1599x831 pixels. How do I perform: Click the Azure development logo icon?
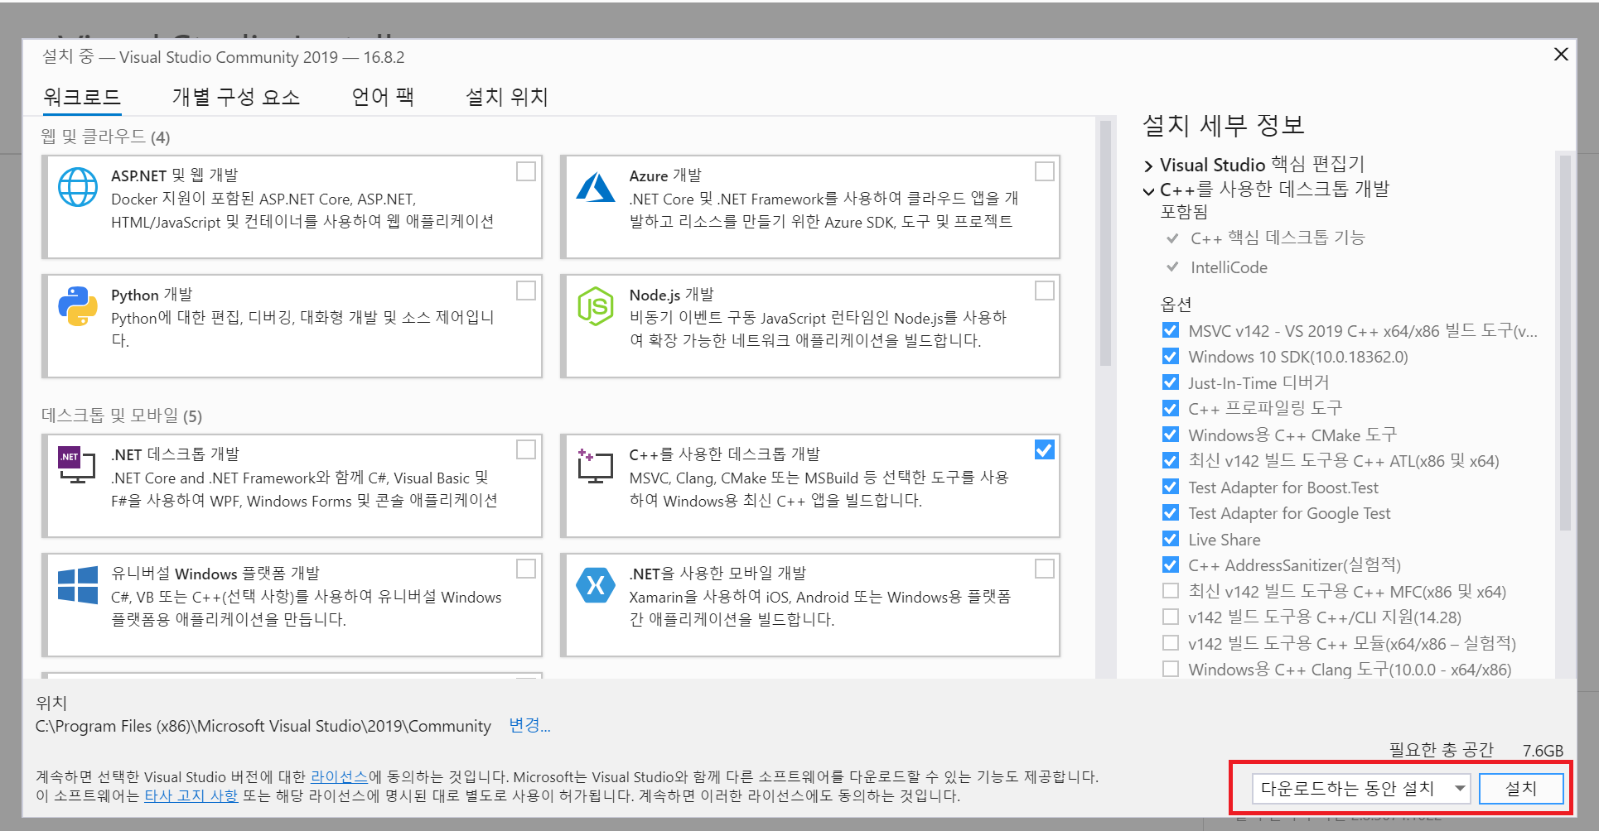tap(595, 188)
